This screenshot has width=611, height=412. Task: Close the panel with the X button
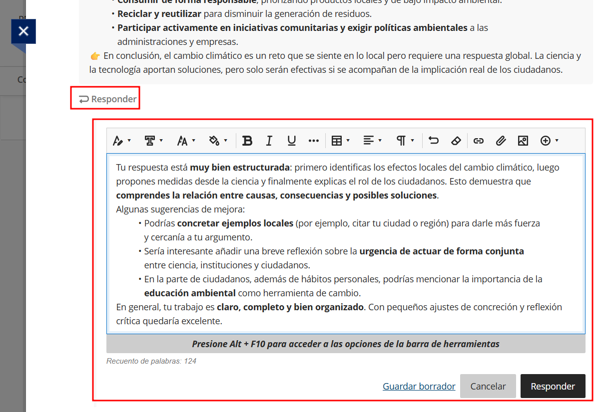coord(23,31)
